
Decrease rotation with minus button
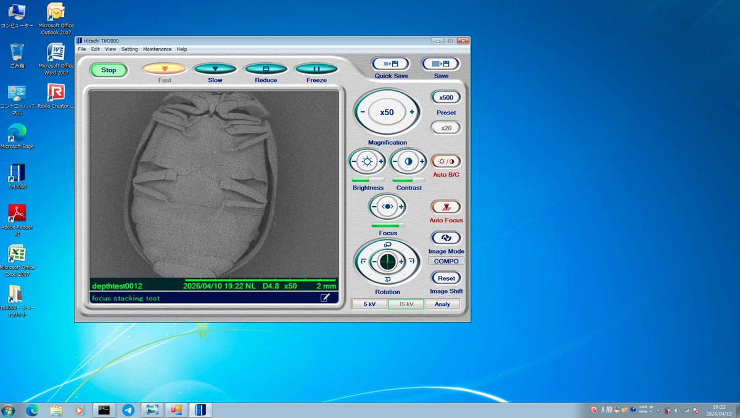pyautogui.click(x=374, y=262)
